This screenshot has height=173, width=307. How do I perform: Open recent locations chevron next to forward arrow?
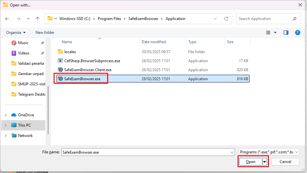point(28,19)
